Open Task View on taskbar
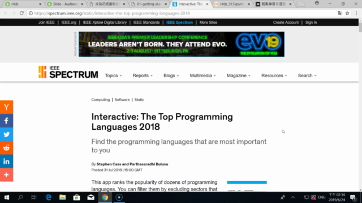The height and width of the screenshot is (203, 362). coord(34,197)
